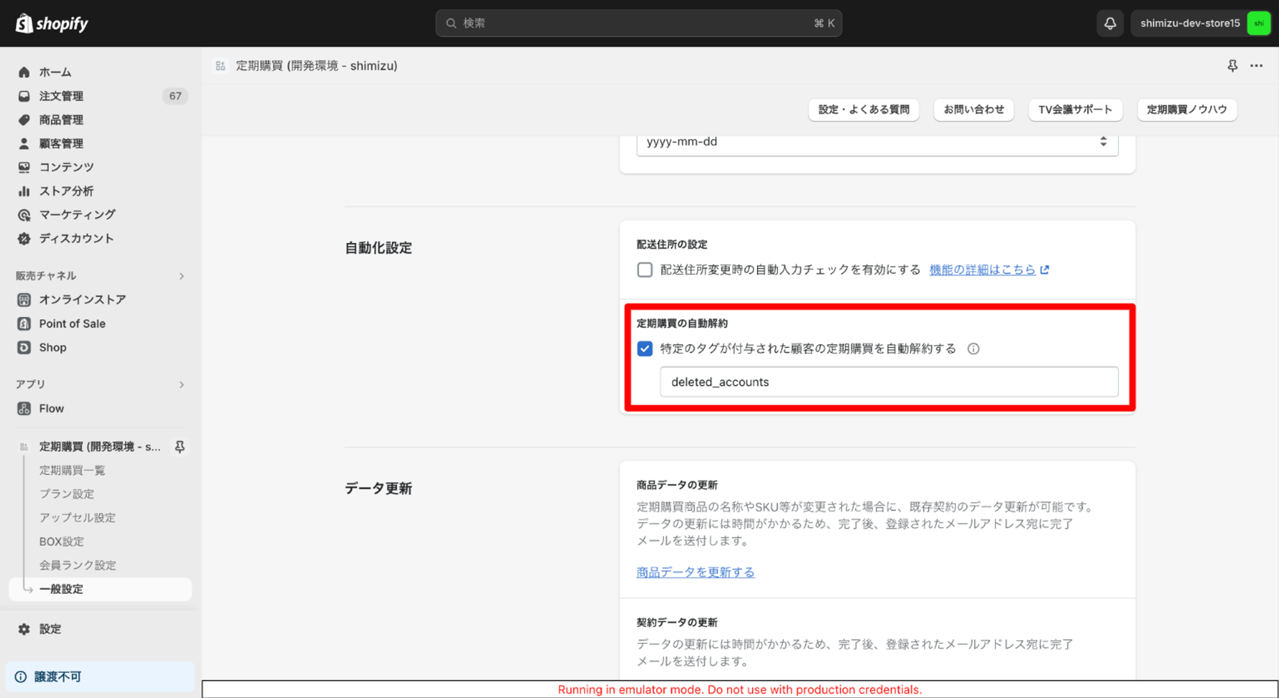1279x698 pixels.
Task: Open プラン設定 in the sidebar submenu
Action: click(x=67, y=494)
